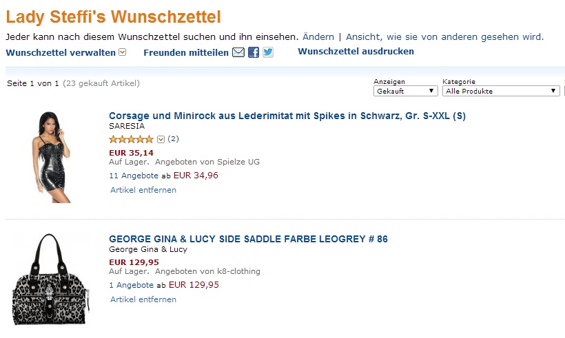Share the wishlist on Twitter icon
Image resolution: width=565 pixels, height=338 pixels.
(x=268, y=52)
